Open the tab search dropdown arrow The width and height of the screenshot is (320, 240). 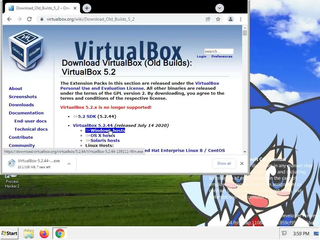click(220, 8)
